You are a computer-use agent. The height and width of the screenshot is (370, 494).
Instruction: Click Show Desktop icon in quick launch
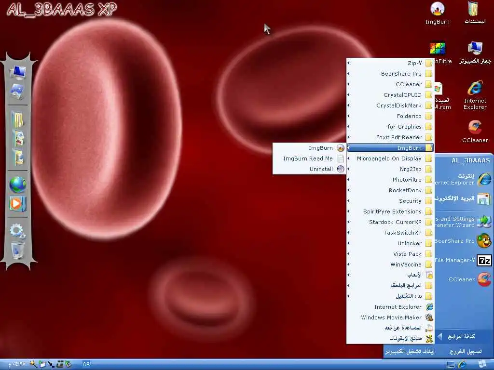pyautogui.click(x=451, y=365)
